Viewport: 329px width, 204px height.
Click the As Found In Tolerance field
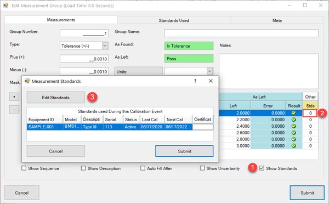[189, 46]
